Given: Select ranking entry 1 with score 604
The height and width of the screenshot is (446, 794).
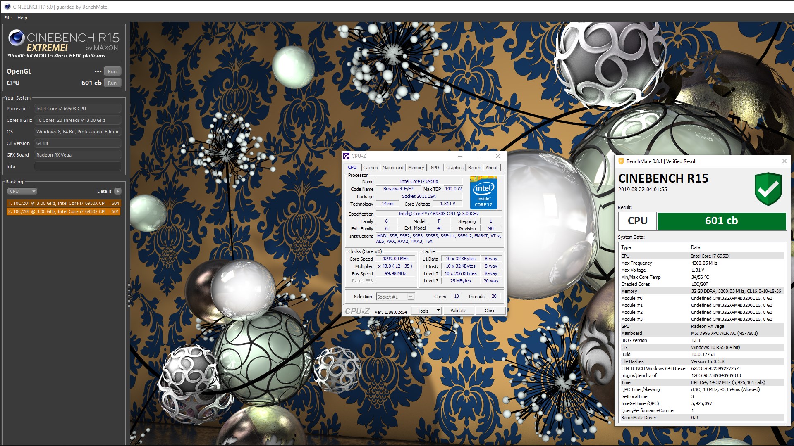Looking at the screenshot, I should 64,203.
